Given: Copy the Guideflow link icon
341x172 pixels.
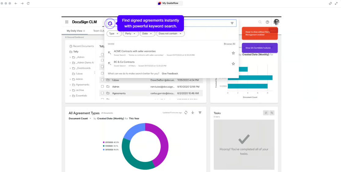Looking at the screenshot, I should (330, 3).
